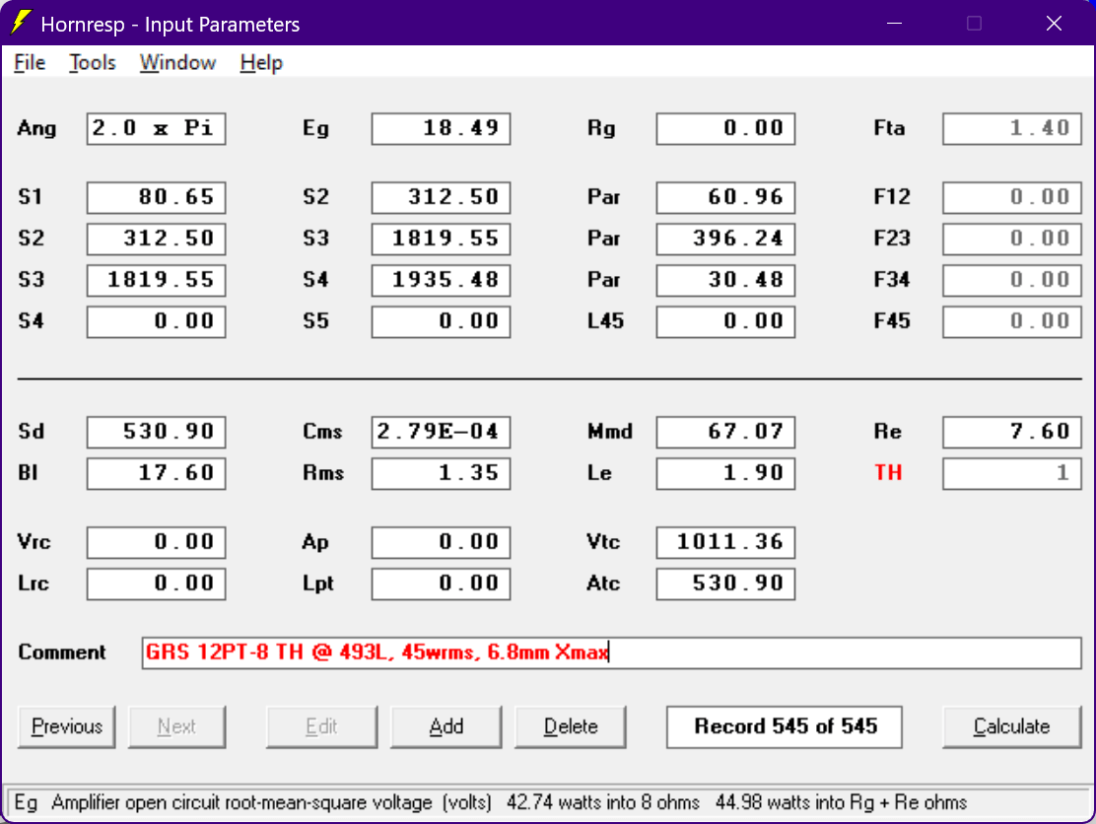The width and height of the screenshot is (1096, 824).
Task: Select the F23 field
Action: point(1011,240)
